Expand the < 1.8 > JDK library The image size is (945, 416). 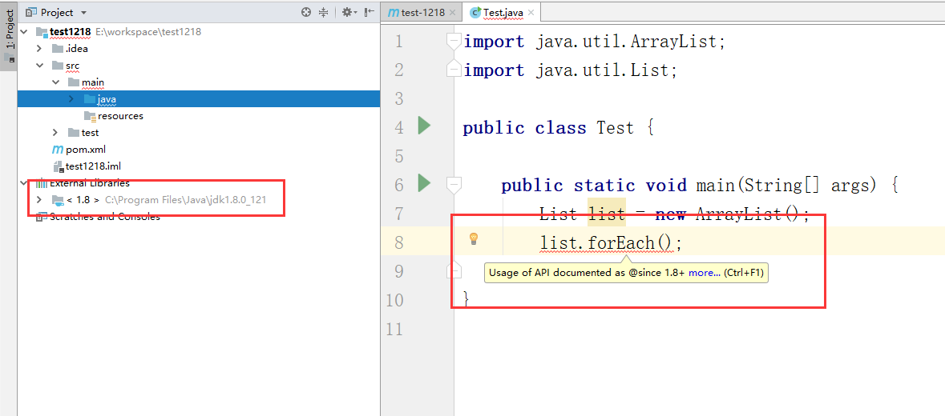click(40, 200)
